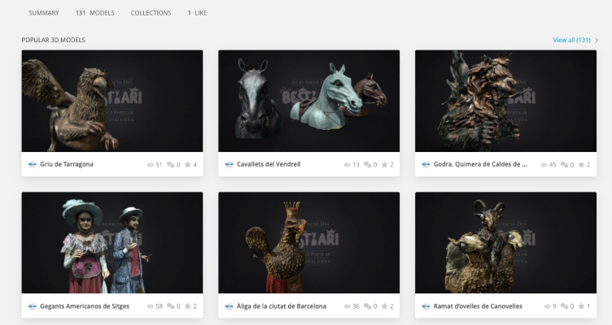Click the comment icon on Cavallets del Vendrell
This screenshot has width=612, height=325.
point(366,164)
